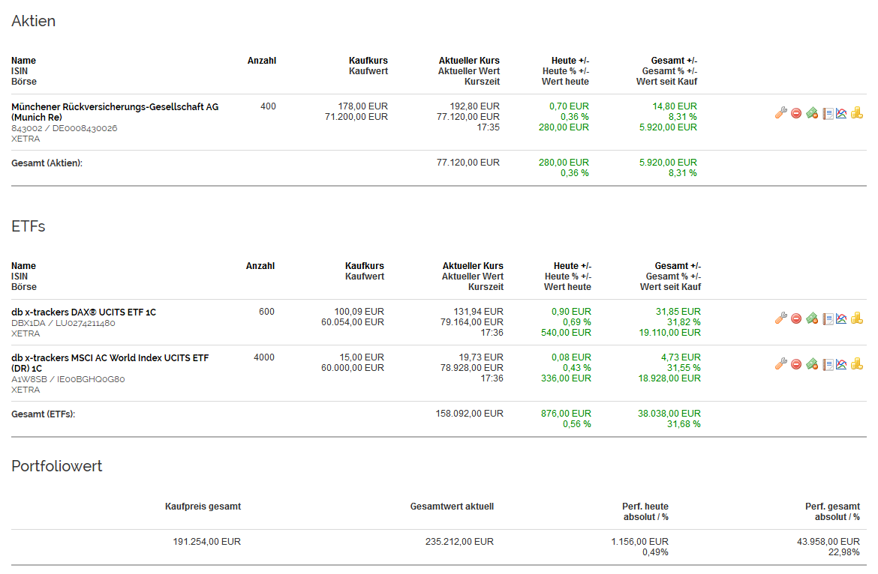This screenshot has height=574, width=878.
Task: Click the current value 78.928,00 EUR
Action: [471, 368]
